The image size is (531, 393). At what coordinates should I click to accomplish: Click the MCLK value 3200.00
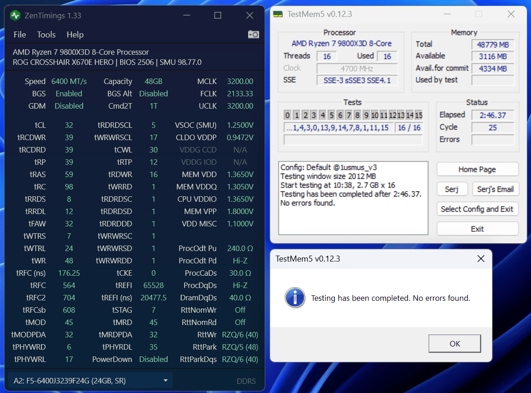pyautogui.click(x=240, y=81)
